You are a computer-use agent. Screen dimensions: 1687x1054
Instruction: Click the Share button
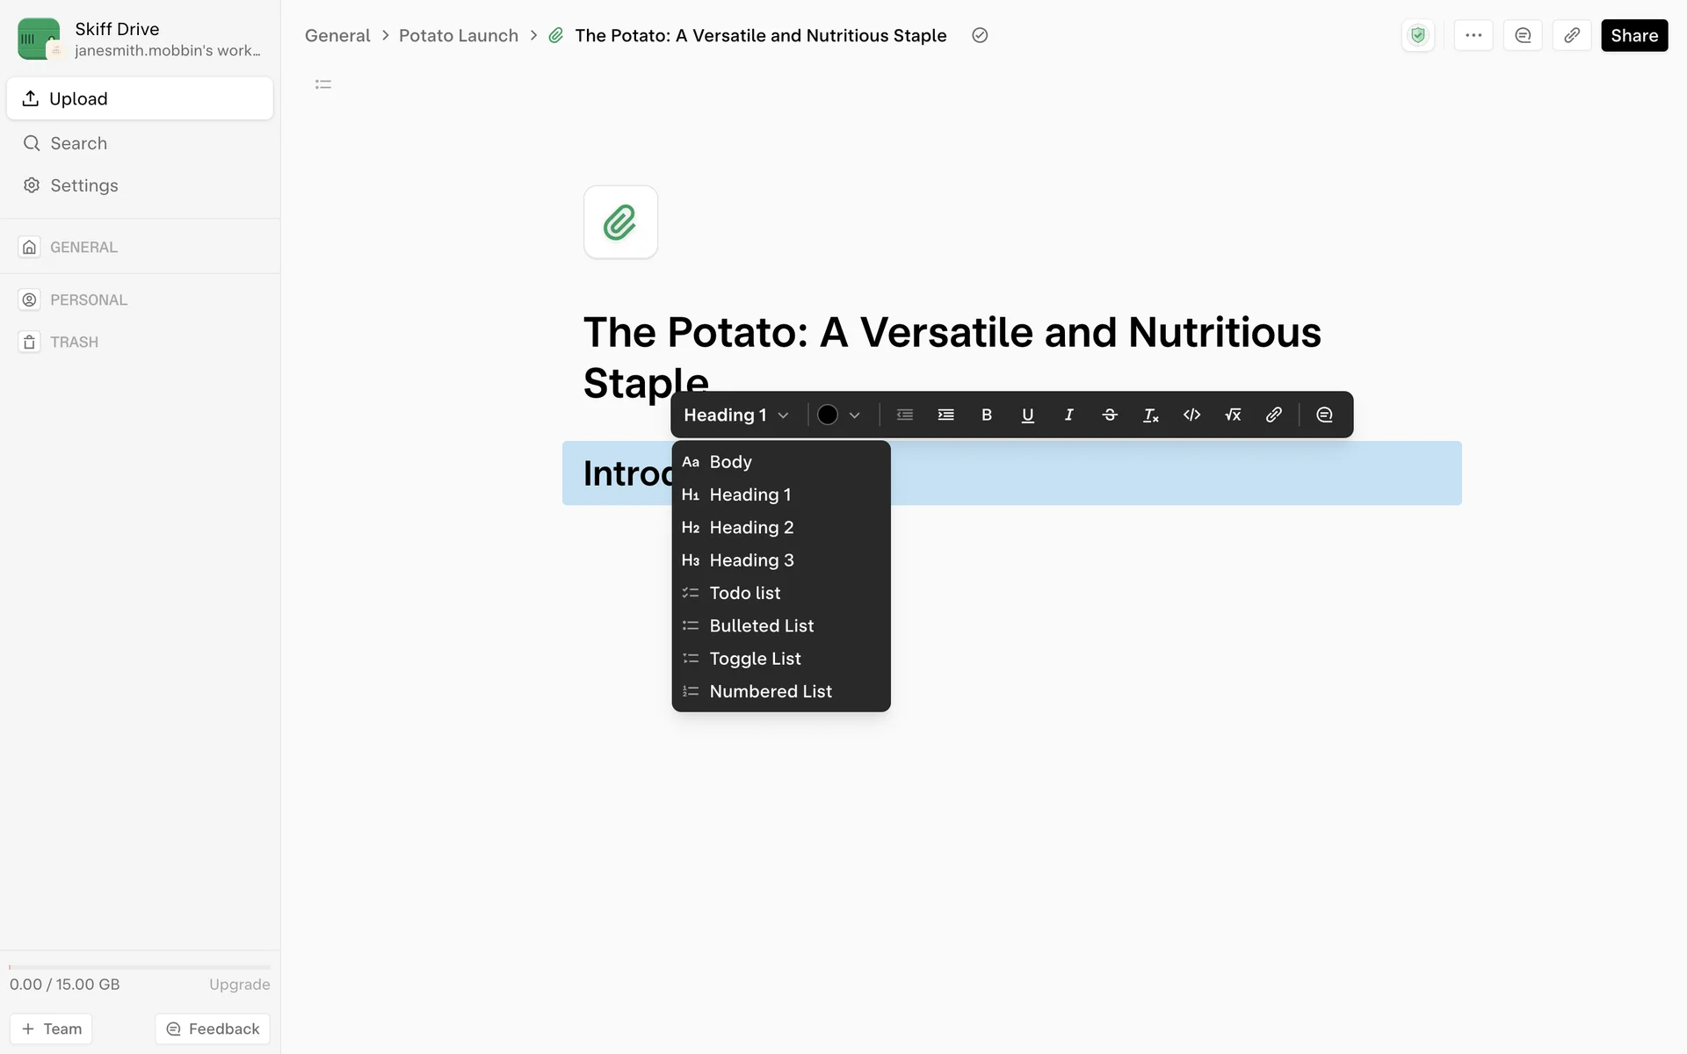(x=1633, y=35)
